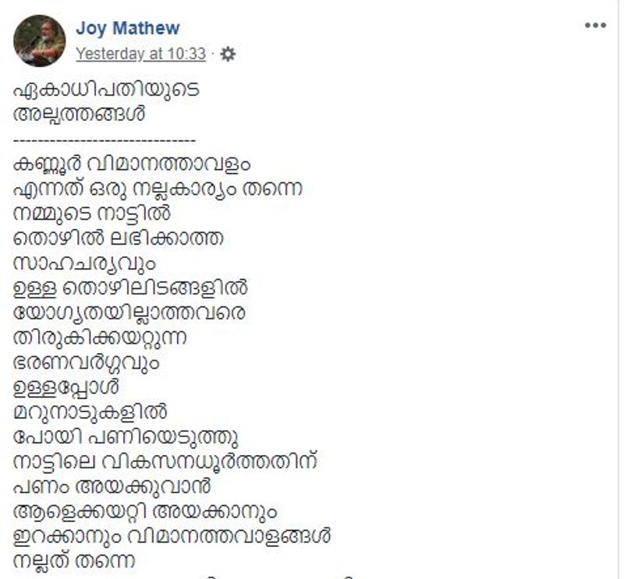Viewport: 624px width, 579px height.
Task: Click the dashed separator line in the post
Action: (x=105, y=139)
